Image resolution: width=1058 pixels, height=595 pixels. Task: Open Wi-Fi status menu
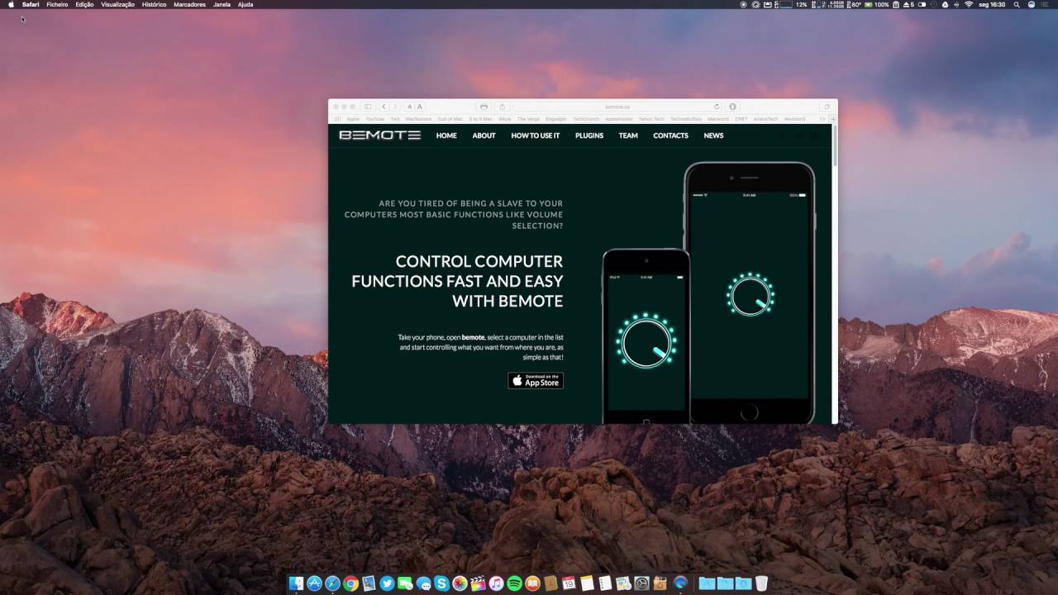[969, 4]
